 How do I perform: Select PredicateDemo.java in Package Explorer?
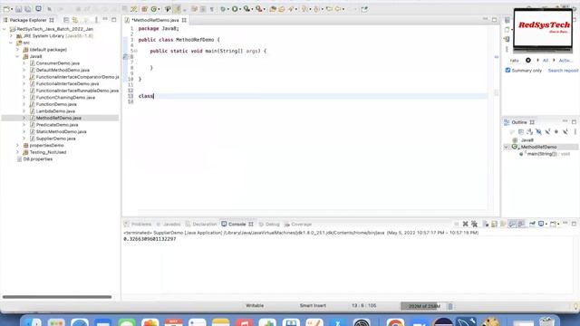pos(57,125)
